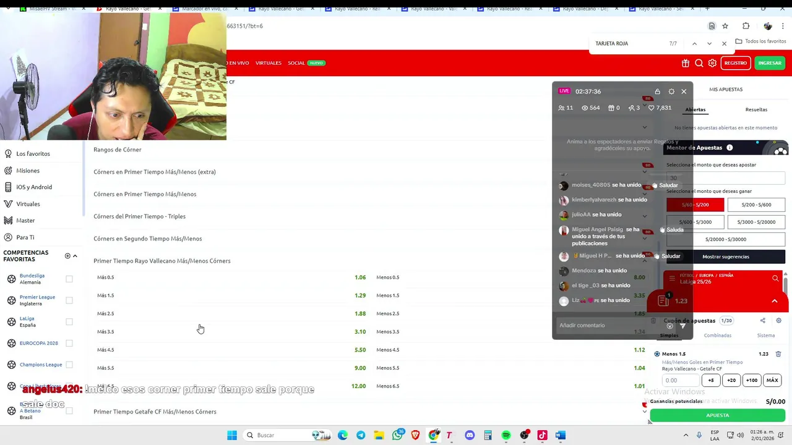Click the green APUESTA button
The image size is (792, 445).
[x=718, y=415]
